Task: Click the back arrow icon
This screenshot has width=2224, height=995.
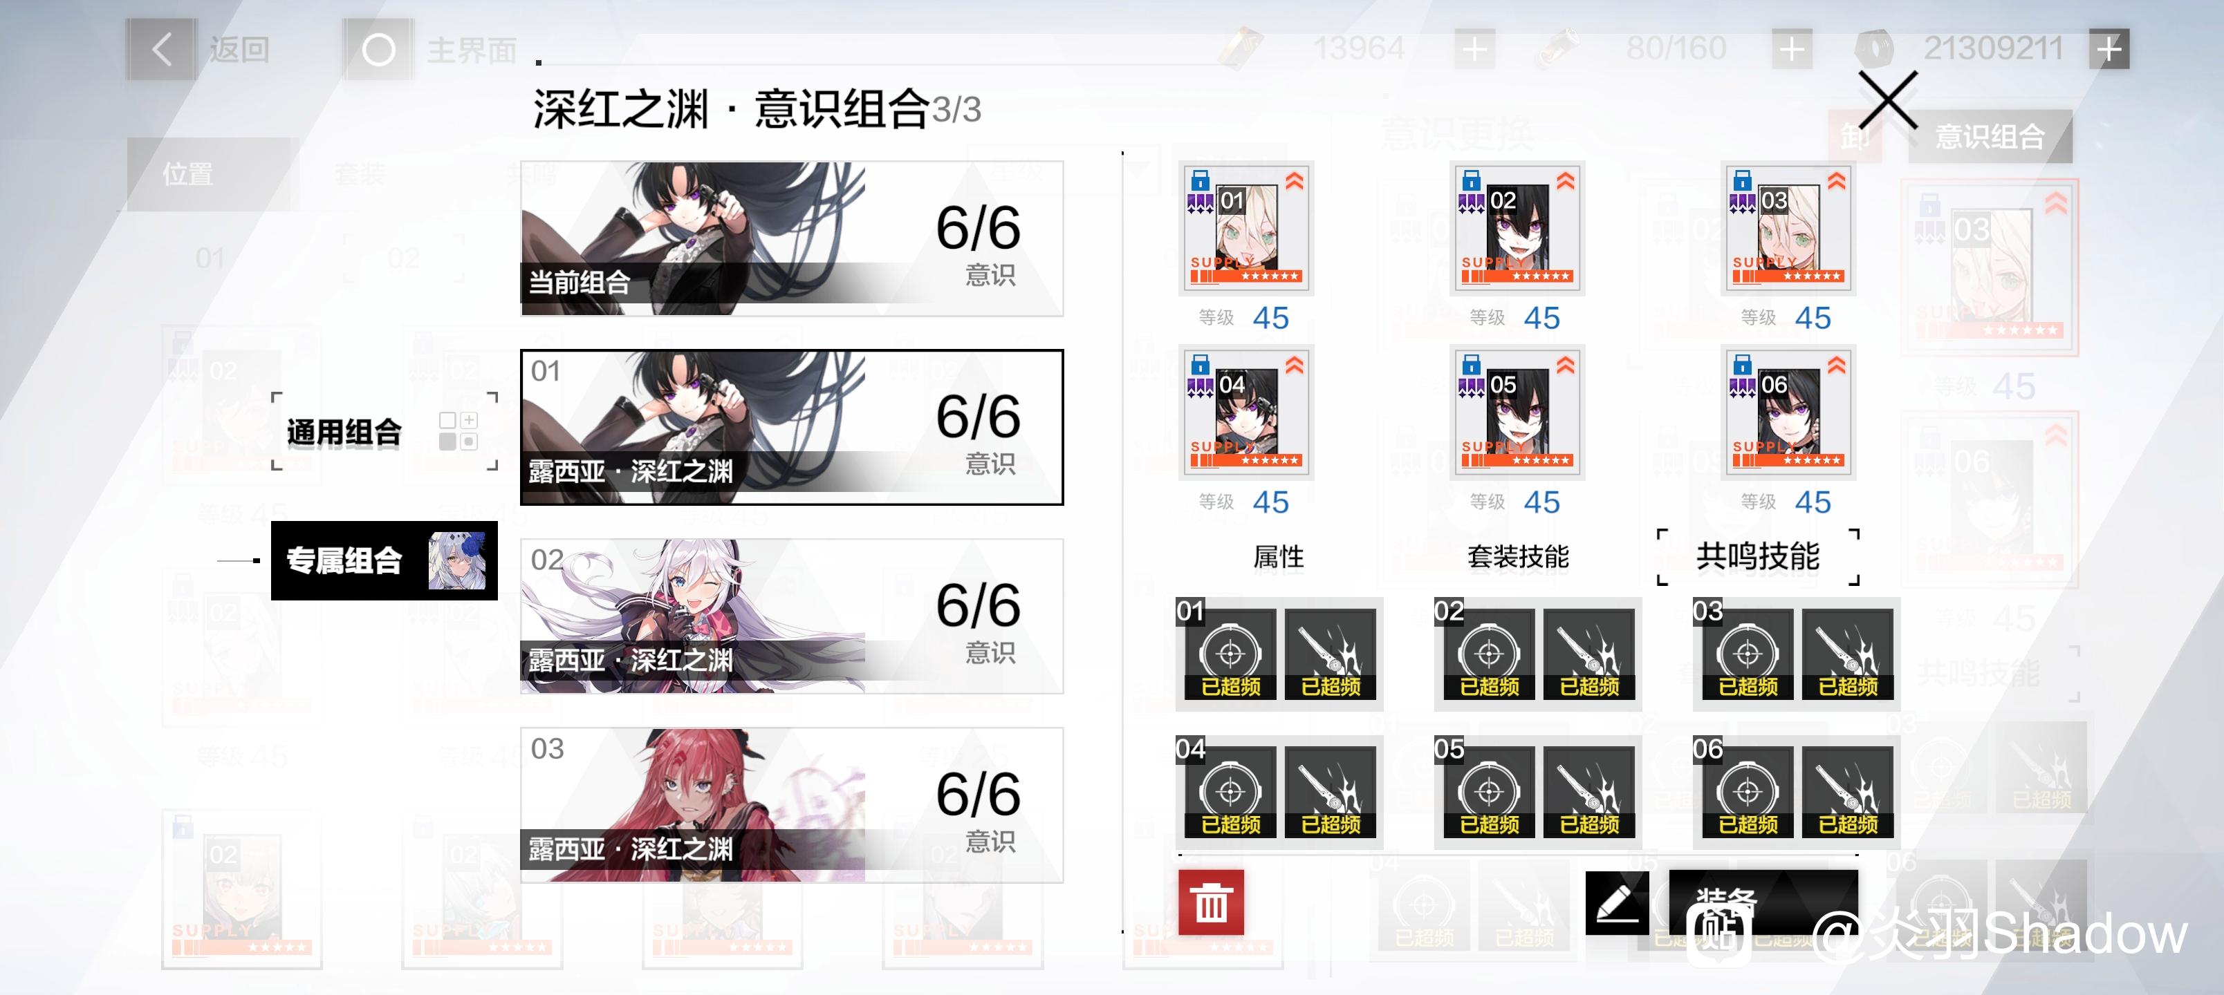Action: [x=161, y=49]
